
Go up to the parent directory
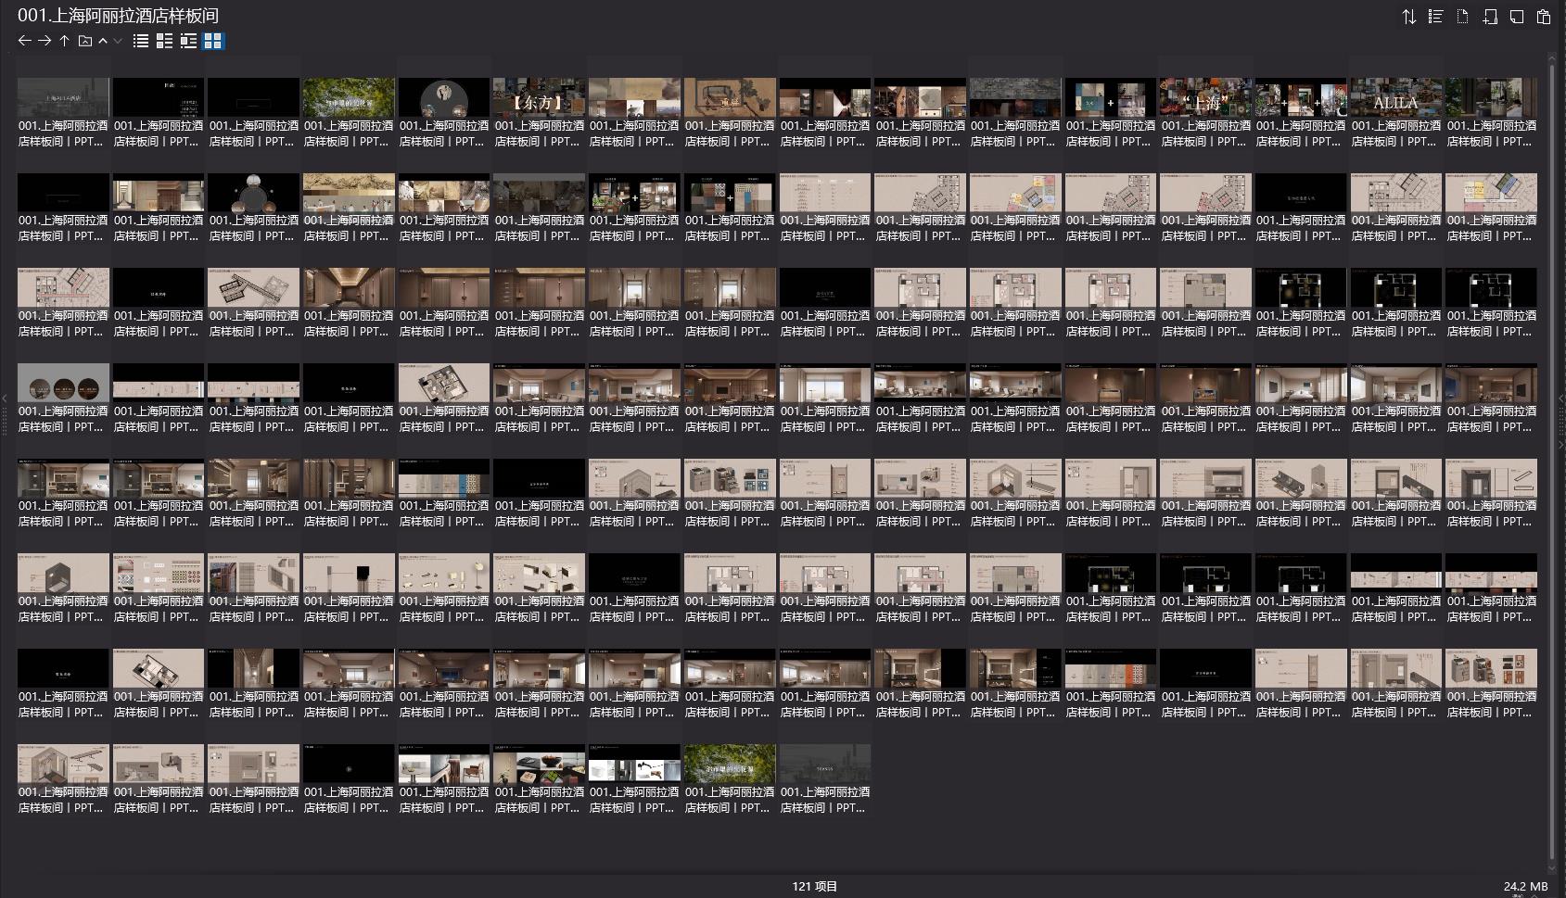64,41
